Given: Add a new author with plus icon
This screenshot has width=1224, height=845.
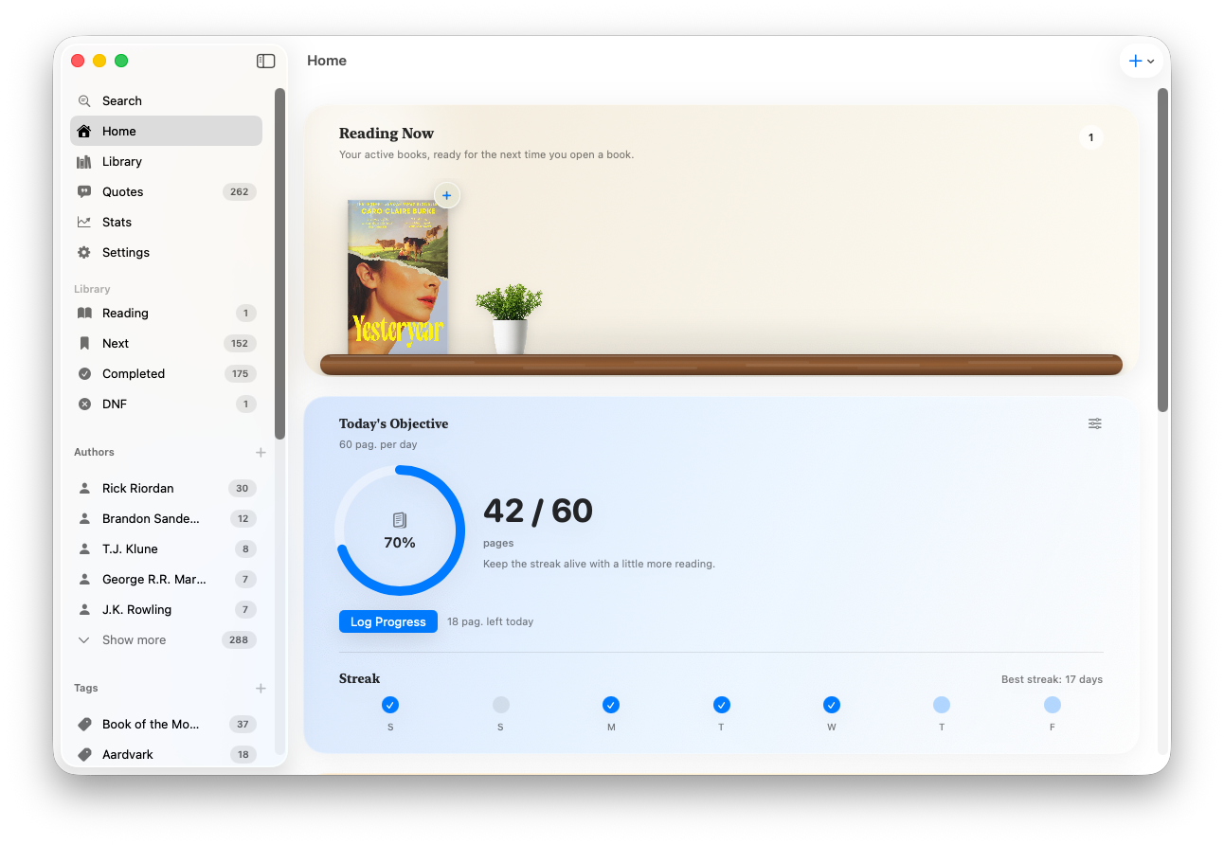Looking at the screenshot, I should pos(261,453).
